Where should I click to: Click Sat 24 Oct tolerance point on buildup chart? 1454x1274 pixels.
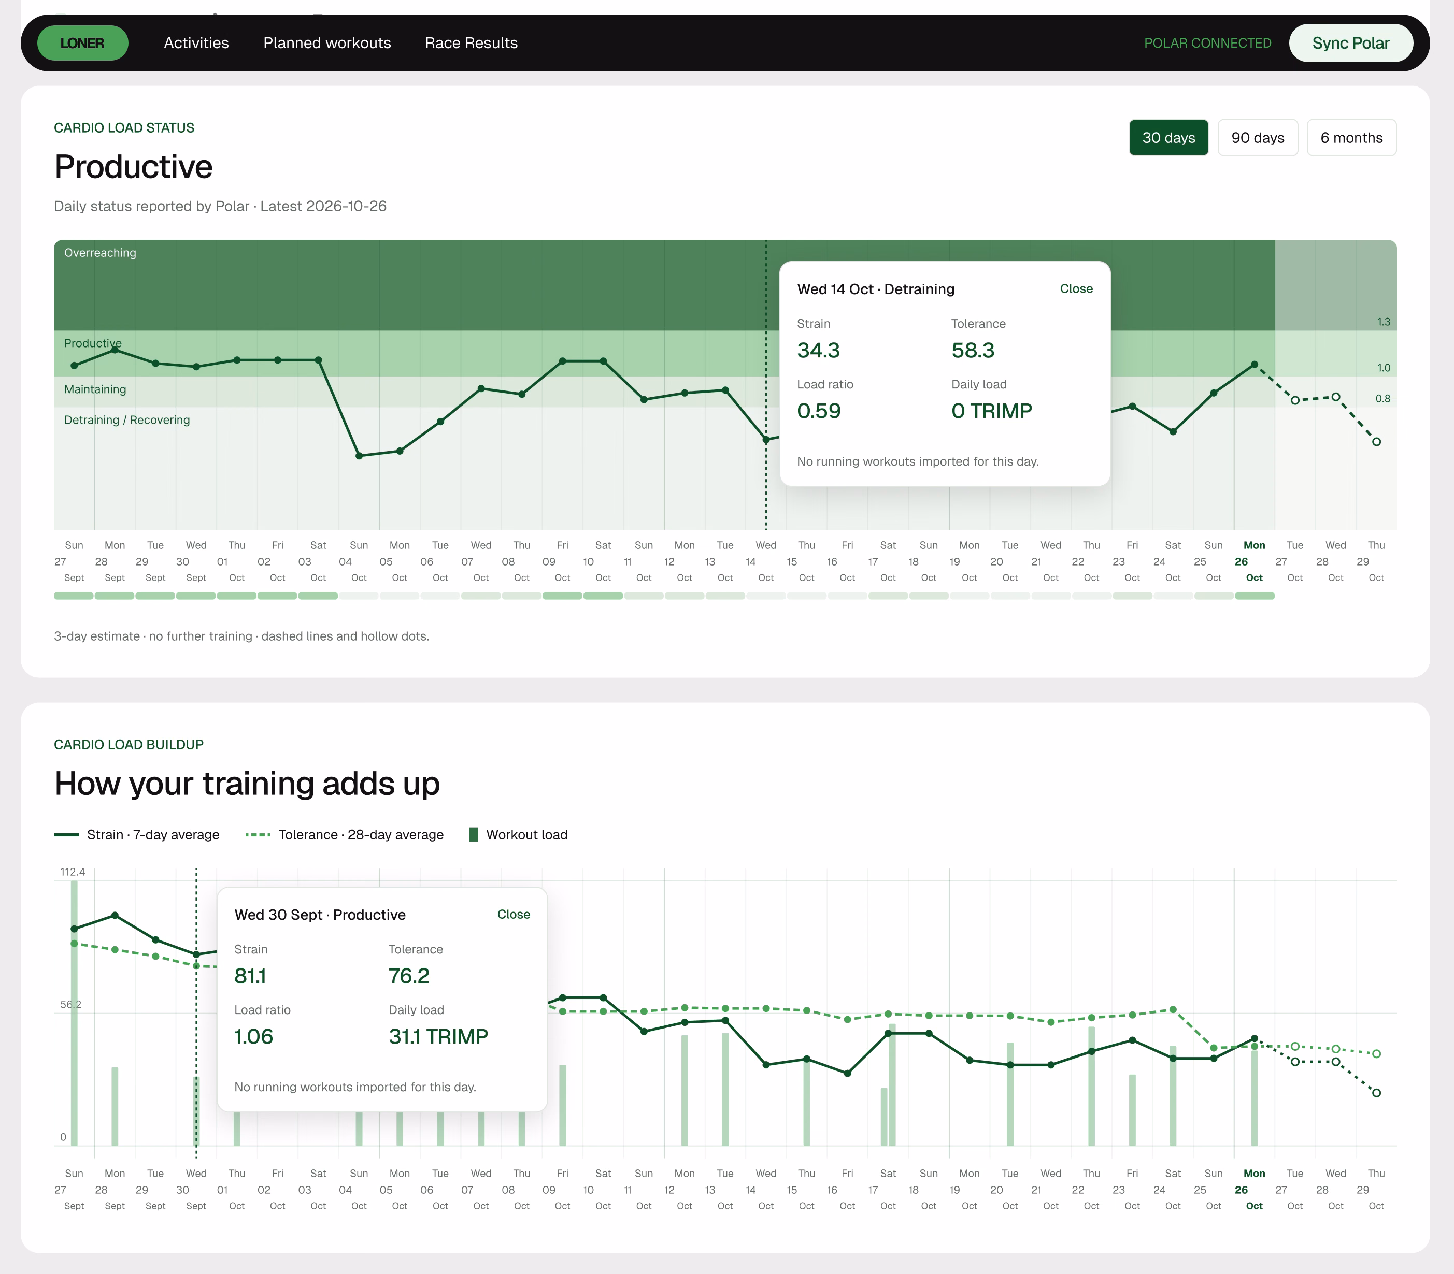pos(1173,1009)
